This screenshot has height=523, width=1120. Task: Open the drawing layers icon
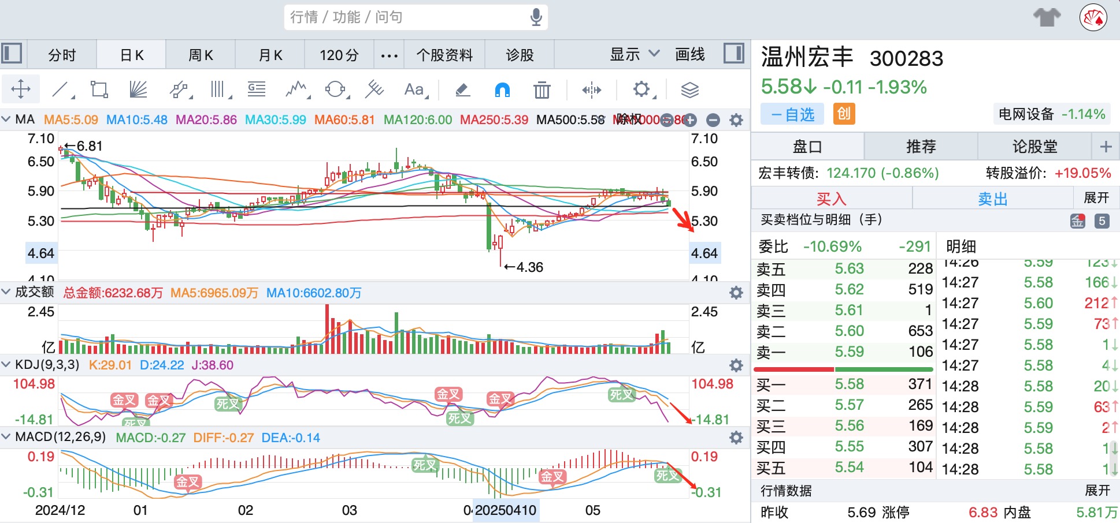pos(689,89)
